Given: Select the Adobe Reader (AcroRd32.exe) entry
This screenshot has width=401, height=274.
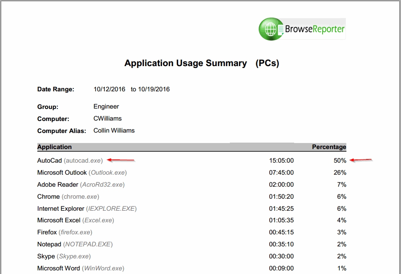Looking at the screenshot, I should [81, 185].
